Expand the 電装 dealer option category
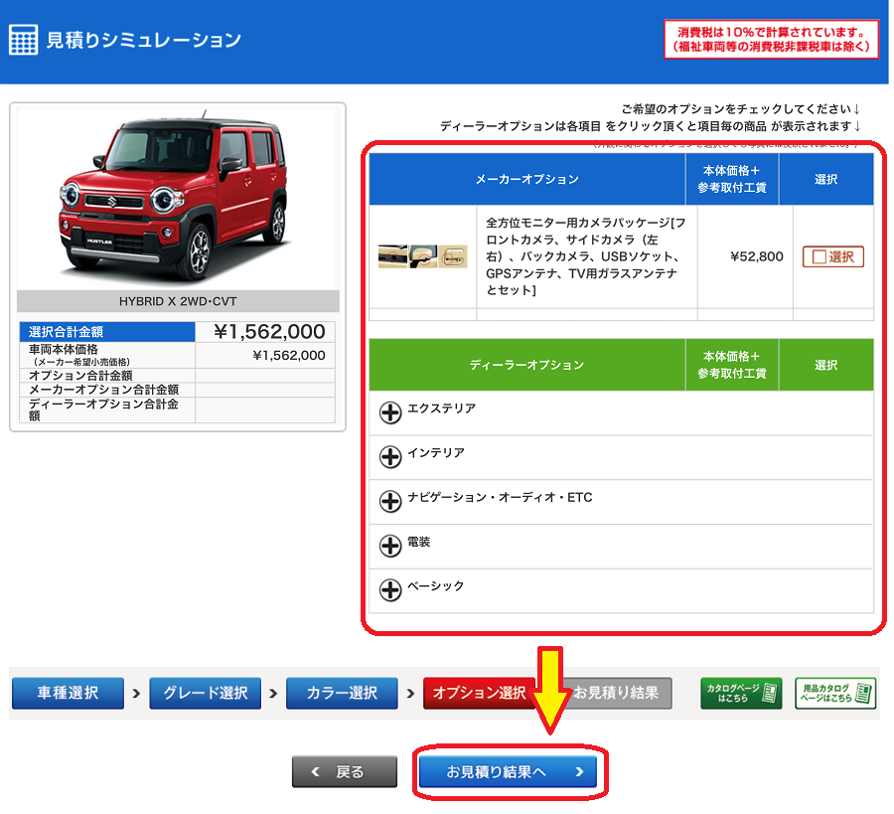 390,546
